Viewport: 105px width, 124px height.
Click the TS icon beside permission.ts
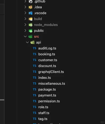click(35, 101)
